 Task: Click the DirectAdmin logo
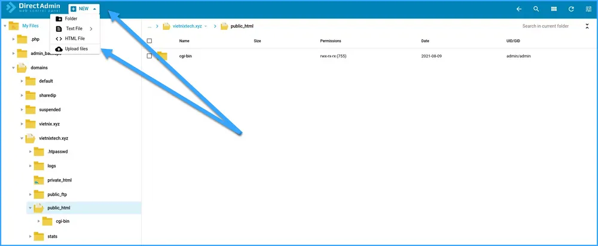click(x=33, y=8)
